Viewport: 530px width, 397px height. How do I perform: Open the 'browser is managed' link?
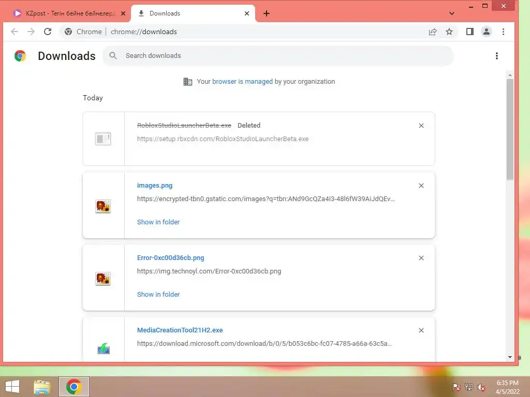coord(242,82)
